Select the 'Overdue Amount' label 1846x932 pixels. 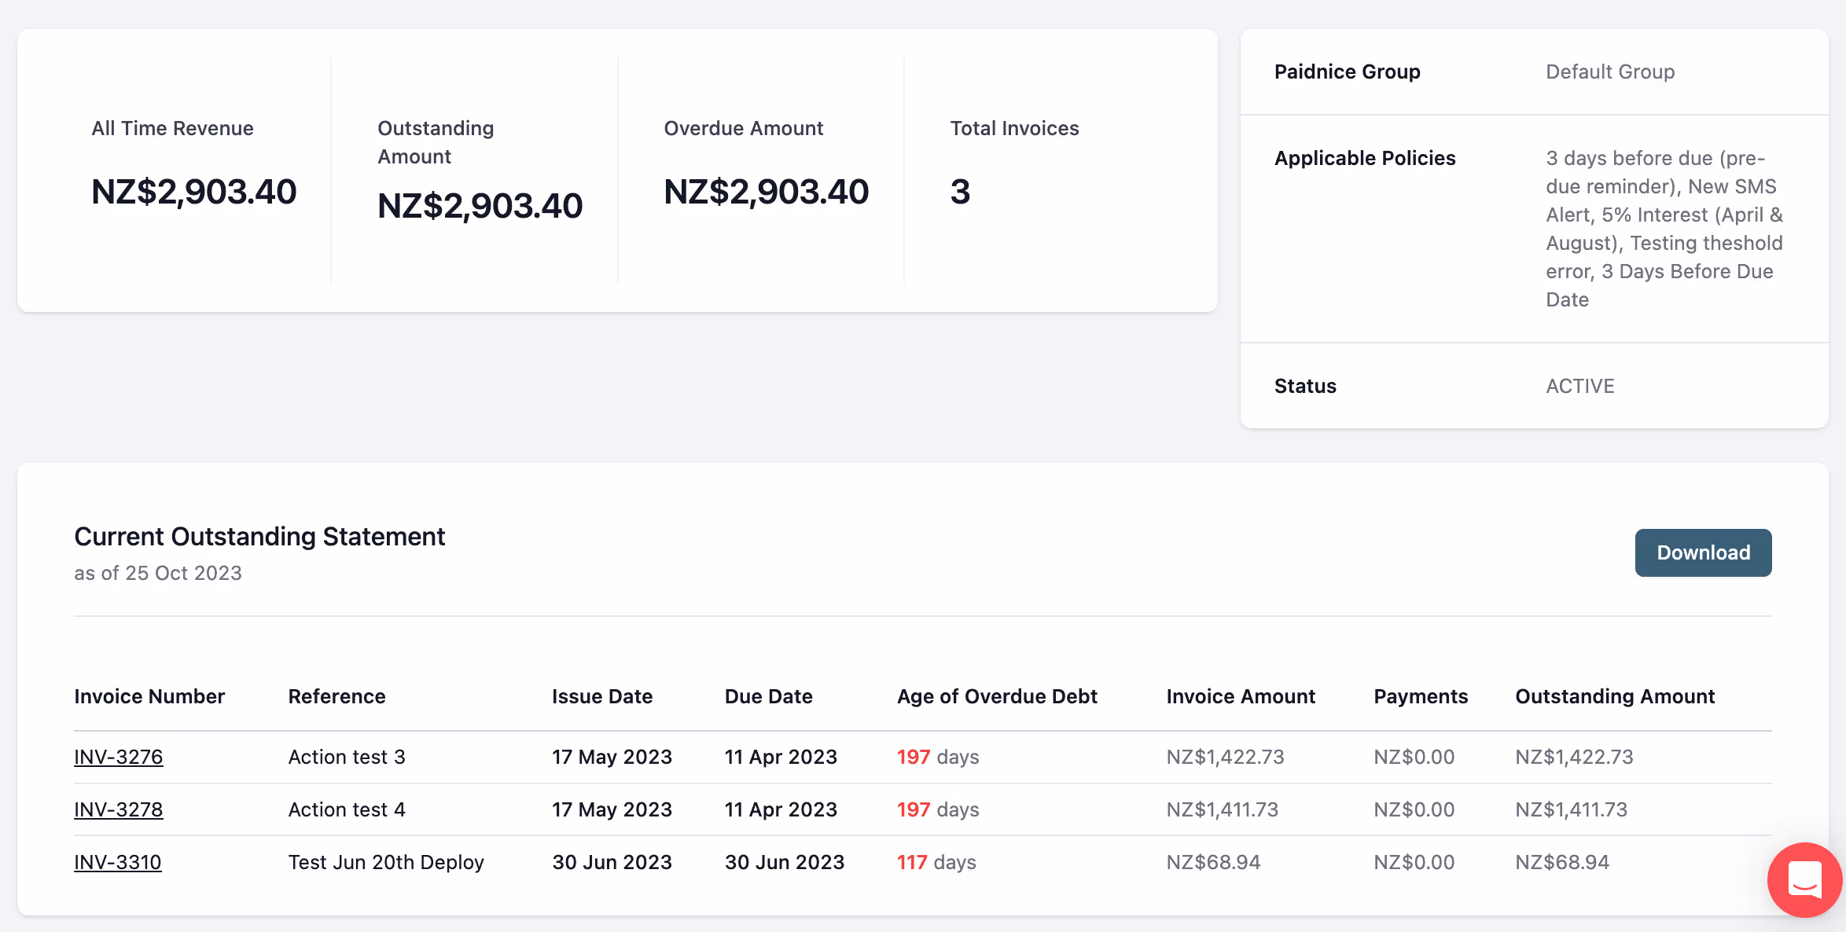click(x=743, y=128)
